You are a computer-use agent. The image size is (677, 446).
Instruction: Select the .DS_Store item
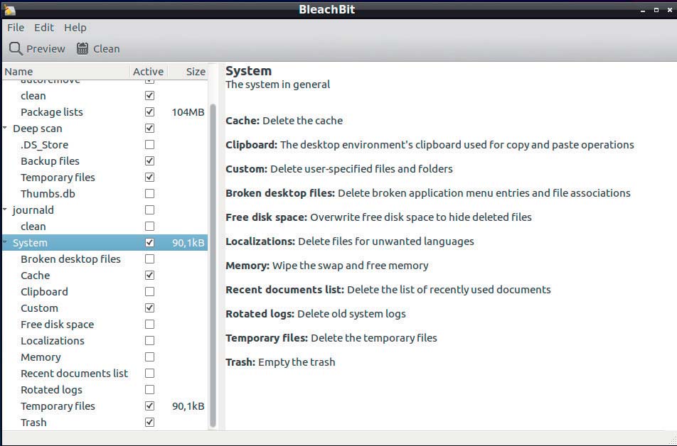pos(45,145)
